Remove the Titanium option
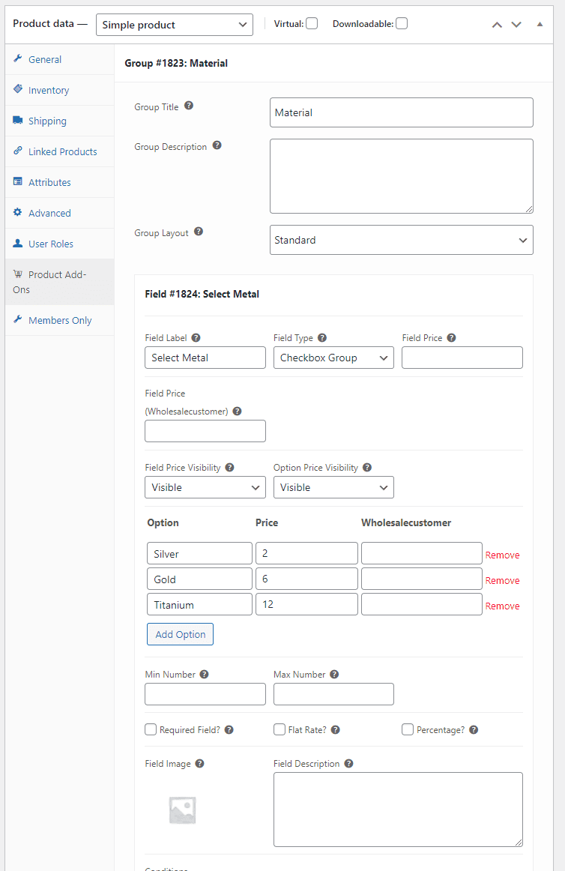The image size is (565, 871). coord(502,606)
